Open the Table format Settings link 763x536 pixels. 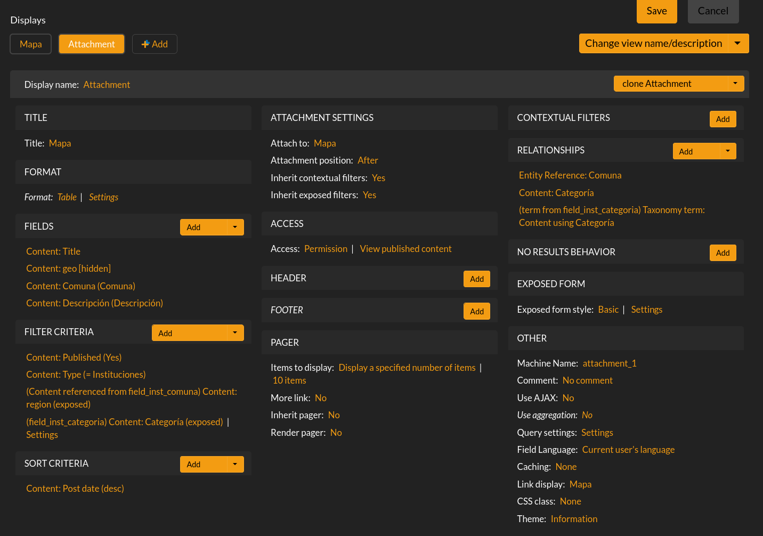click(x=103, y=197)
